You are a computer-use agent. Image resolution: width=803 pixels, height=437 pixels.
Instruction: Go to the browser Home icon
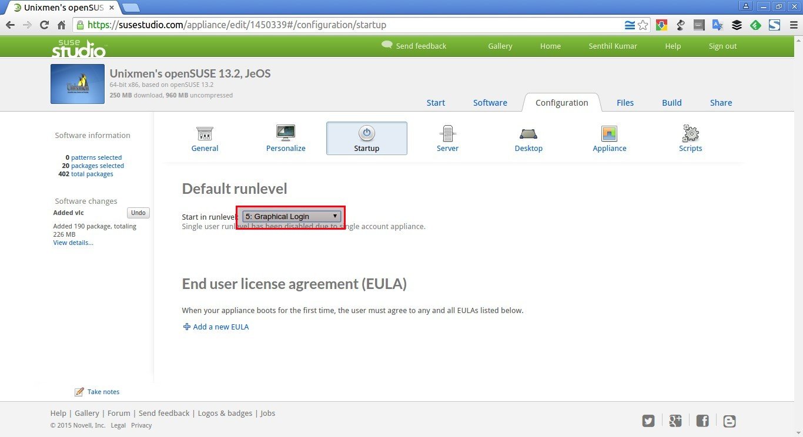(x=61, y=25)
